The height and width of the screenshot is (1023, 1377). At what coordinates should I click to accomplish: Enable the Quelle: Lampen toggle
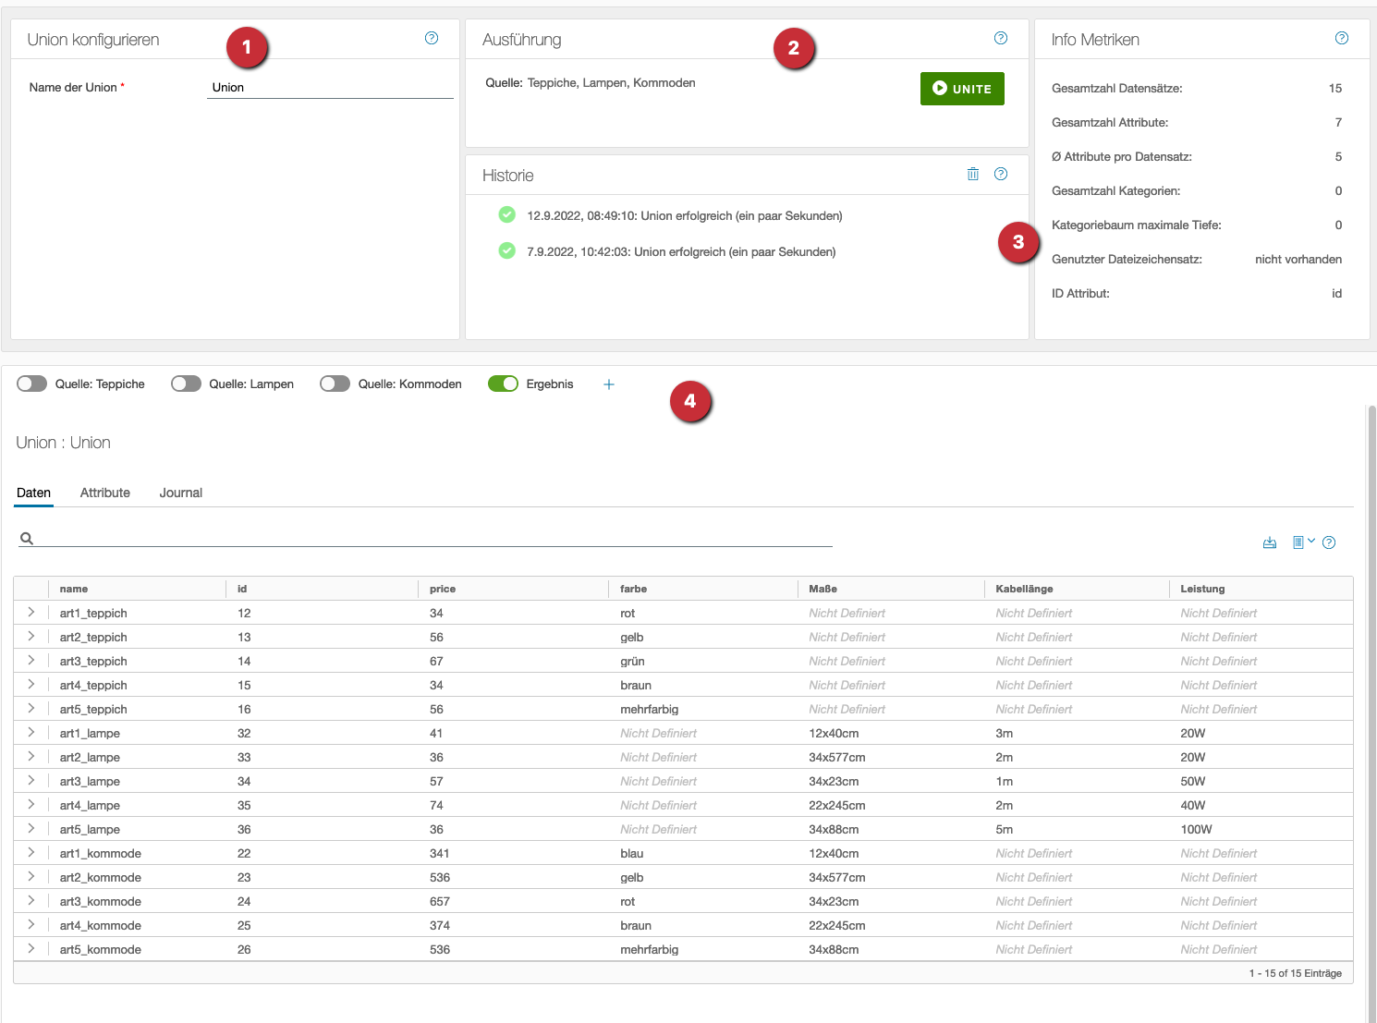point(186,384)
